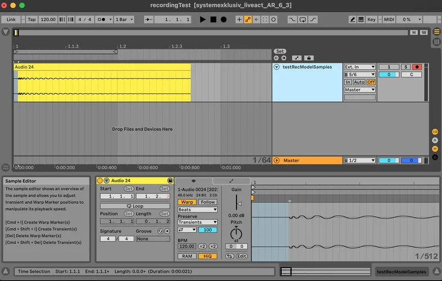Click the Stop transport button
Screen dimensions: 442x281
(x=213, y=19)
